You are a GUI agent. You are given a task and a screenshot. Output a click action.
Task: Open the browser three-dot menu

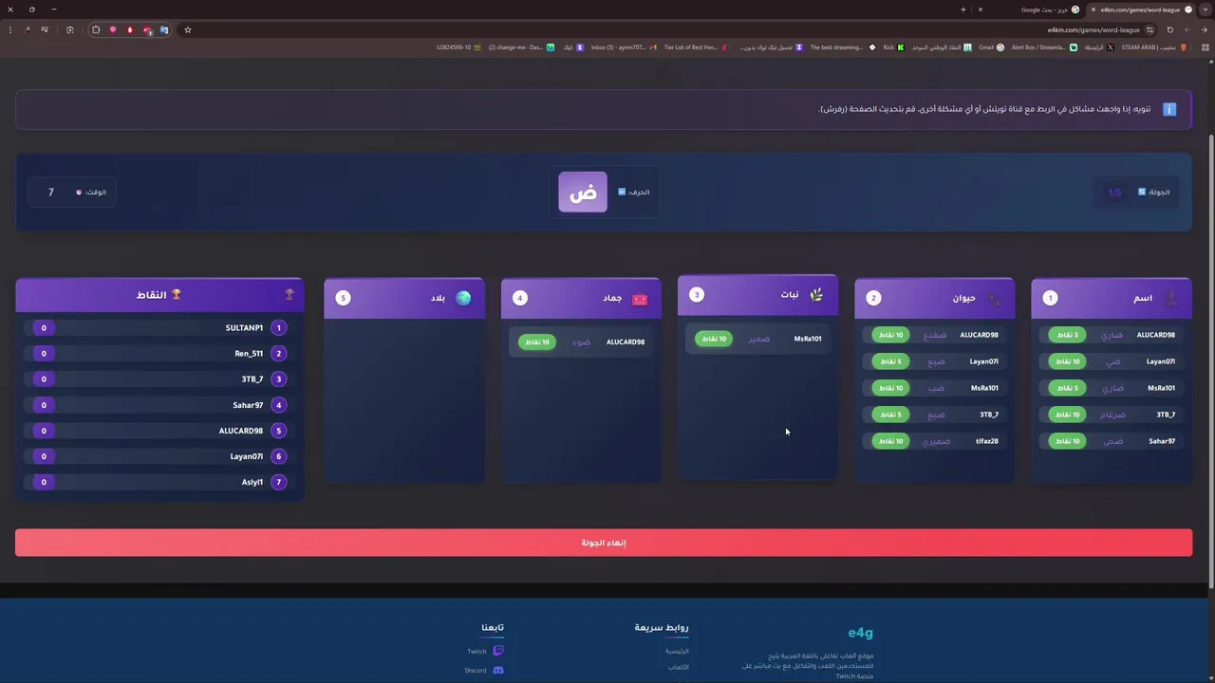tap(9, 29)
